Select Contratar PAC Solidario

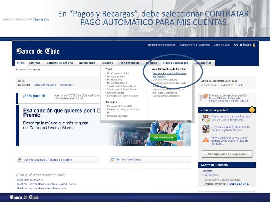click(x=165, y=80)
